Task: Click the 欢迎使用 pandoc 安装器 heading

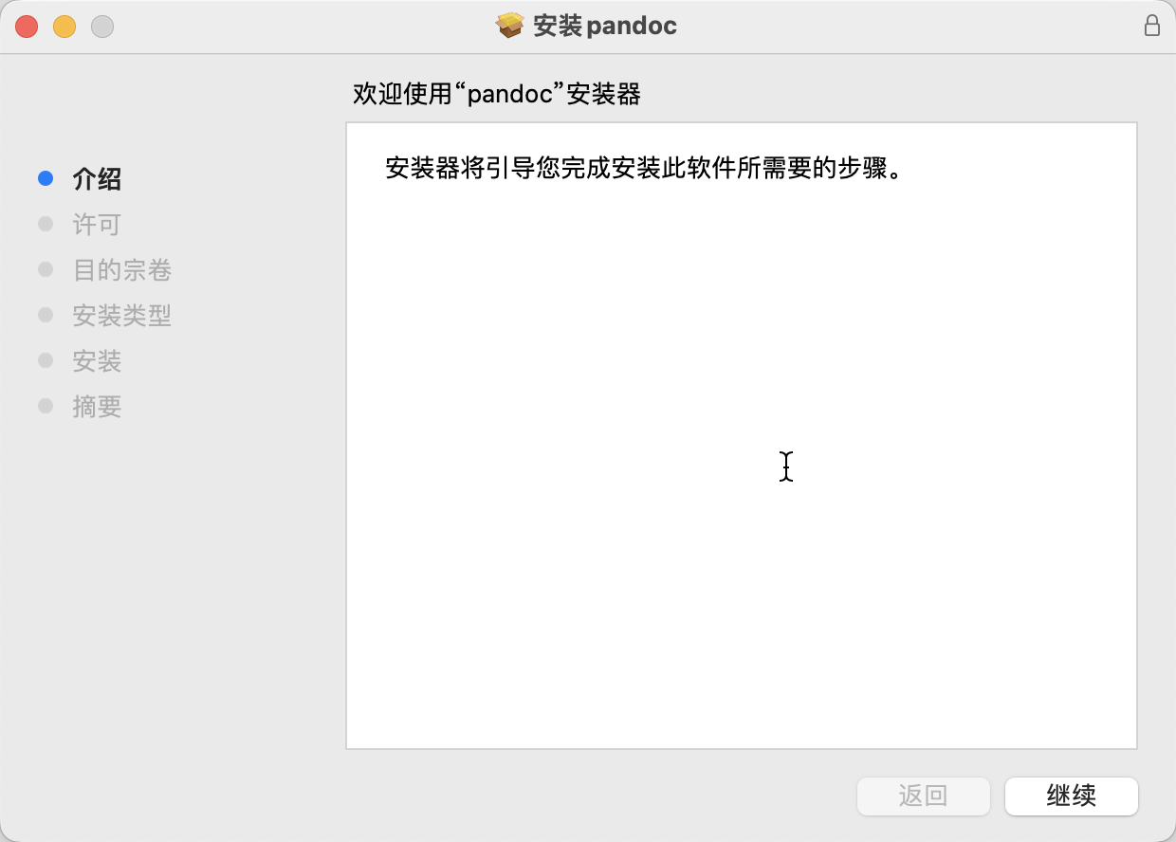Action: pyautogui.click(x=498, y=94)
